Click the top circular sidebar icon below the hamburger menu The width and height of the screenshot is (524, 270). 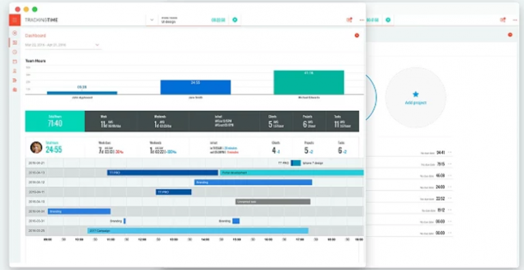[x=15, y=33]
